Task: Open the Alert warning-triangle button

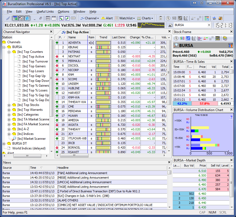Action: tap(107, 18)
